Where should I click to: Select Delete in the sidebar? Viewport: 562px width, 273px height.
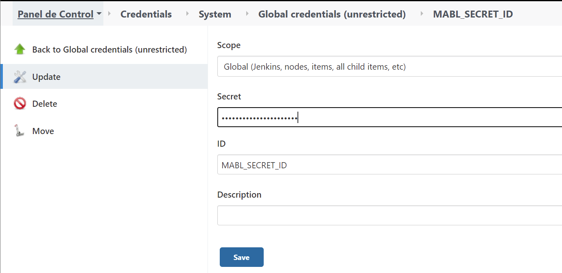pyautogui.click(x=45, y=104)
